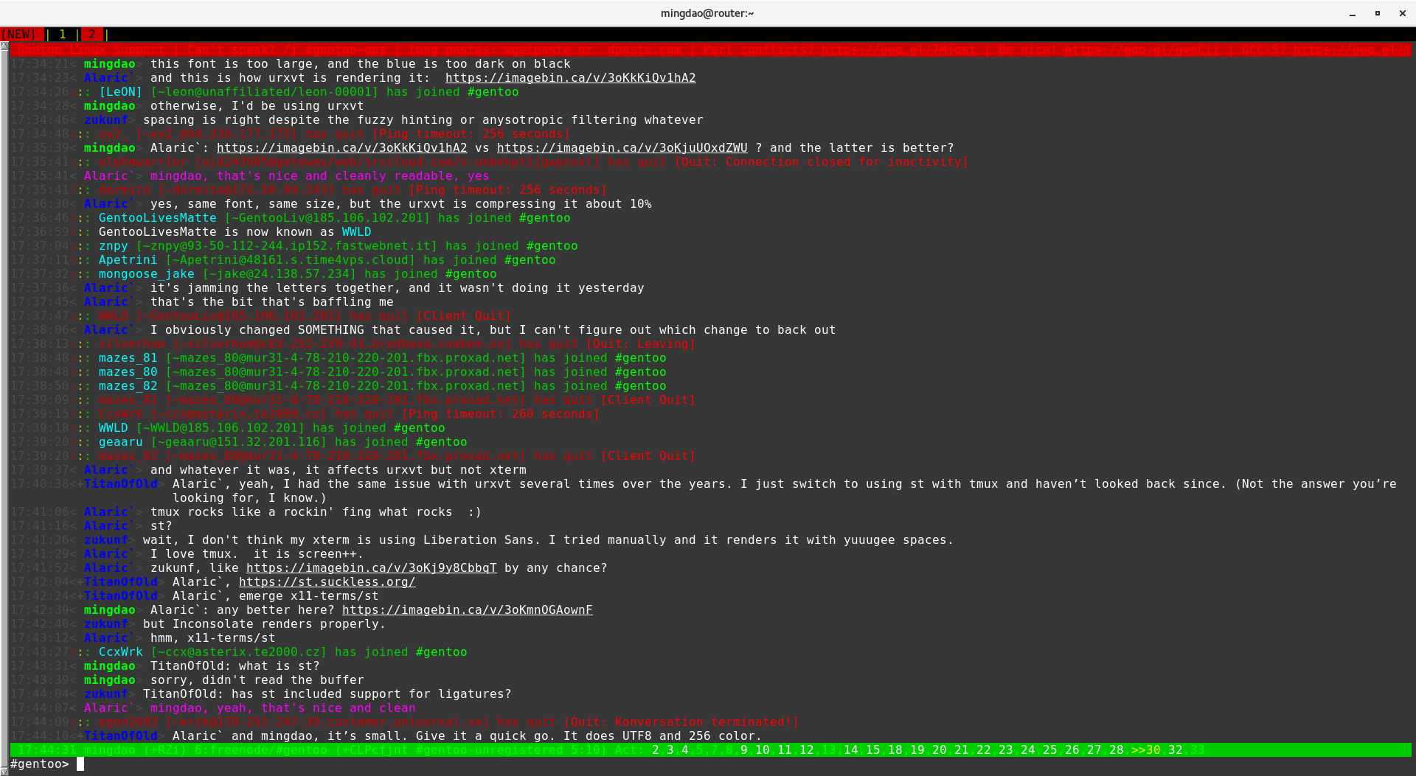Click the #gentoo> input prompt
Image resolution: width=1416 pixels, height=776 pixels.
point(39,764)
